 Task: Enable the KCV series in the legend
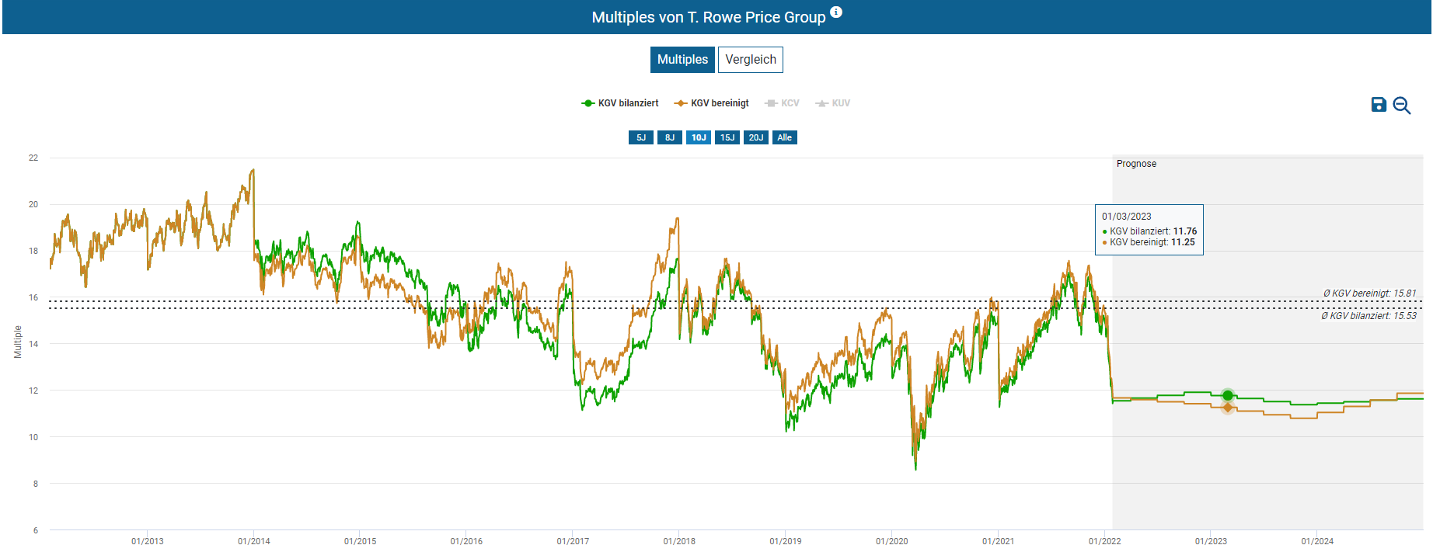pyautogui.click(x=782, y=103)
